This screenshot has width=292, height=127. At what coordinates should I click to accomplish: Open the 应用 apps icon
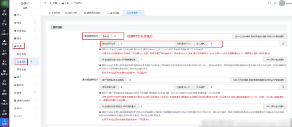(4, 112)
